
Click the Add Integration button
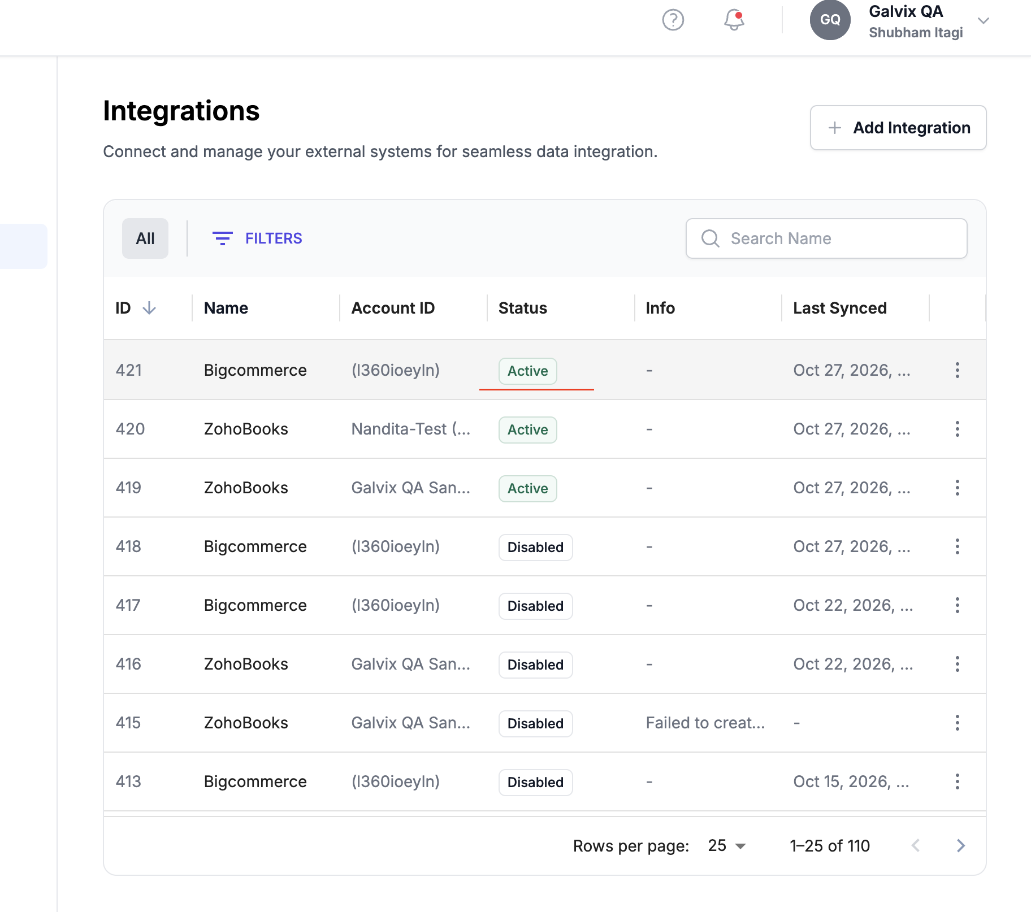[x=898, y=128]
